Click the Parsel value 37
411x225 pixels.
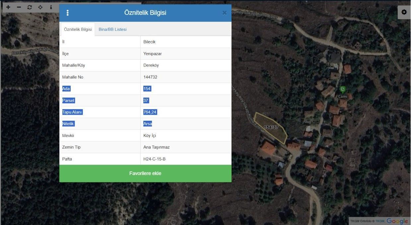click(146, 100)
